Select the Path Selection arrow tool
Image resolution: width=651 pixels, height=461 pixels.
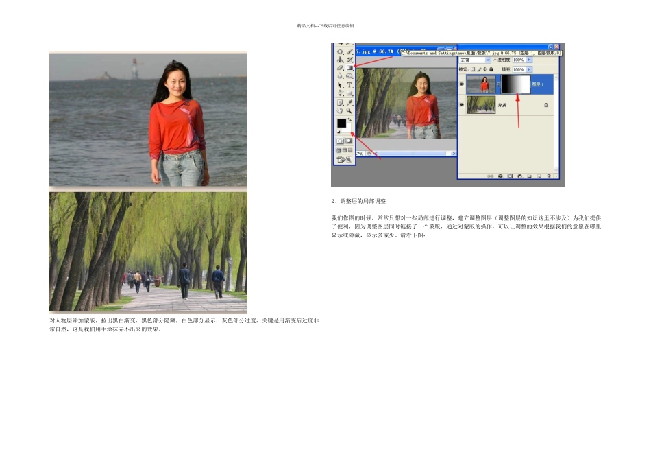(340, 85)
